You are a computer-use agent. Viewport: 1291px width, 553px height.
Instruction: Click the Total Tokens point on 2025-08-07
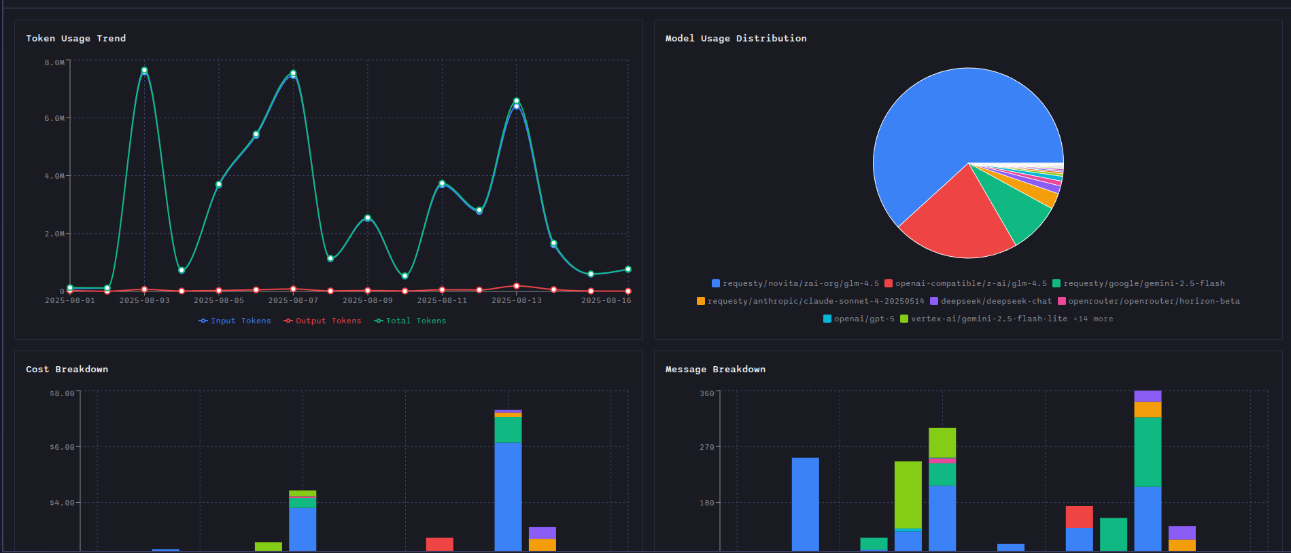293,73
